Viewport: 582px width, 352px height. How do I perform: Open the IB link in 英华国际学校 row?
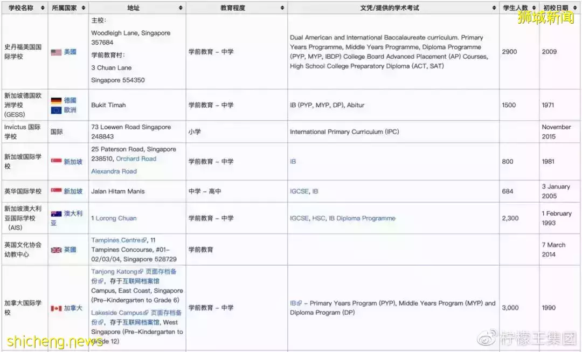pos(315,191)
